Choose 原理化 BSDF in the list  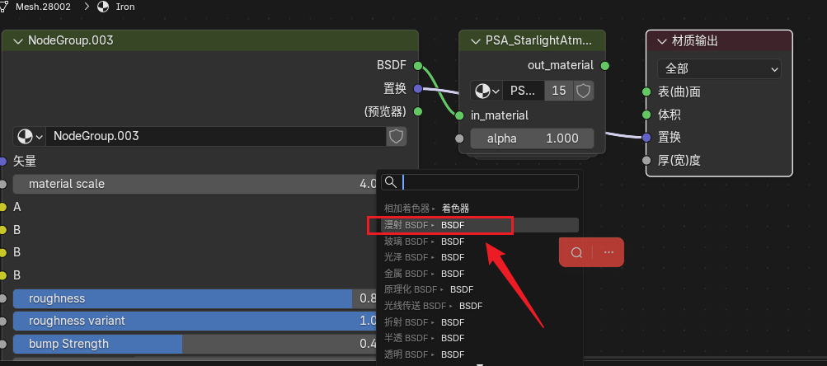coord(427,289)
